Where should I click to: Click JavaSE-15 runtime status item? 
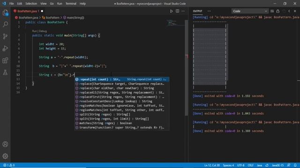pos(277,165)
